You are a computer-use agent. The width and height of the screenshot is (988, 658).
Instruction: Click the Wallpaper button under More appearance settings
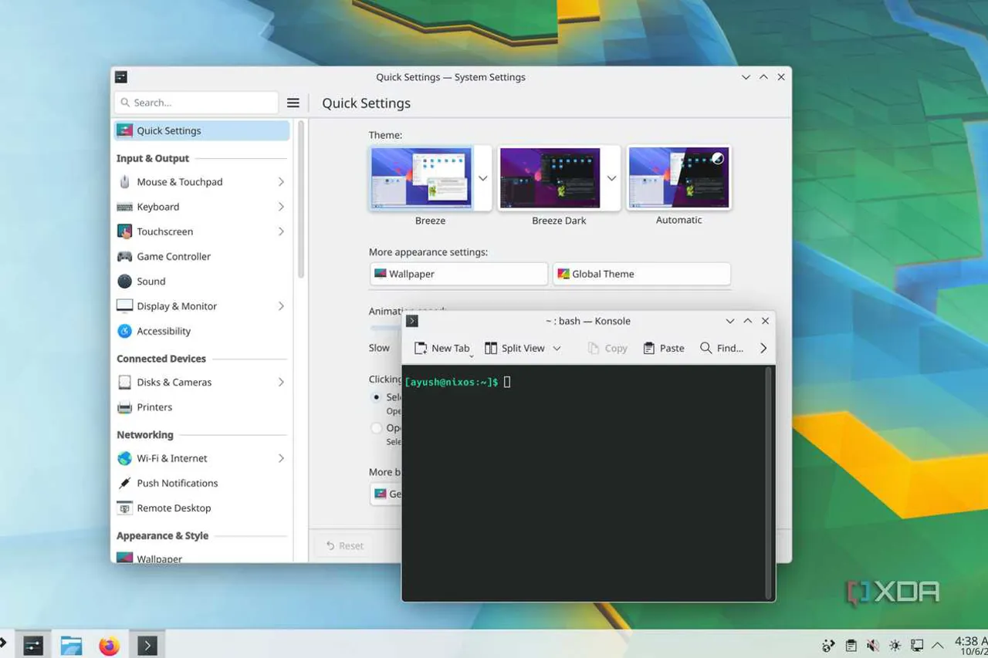tap(458, 274)
